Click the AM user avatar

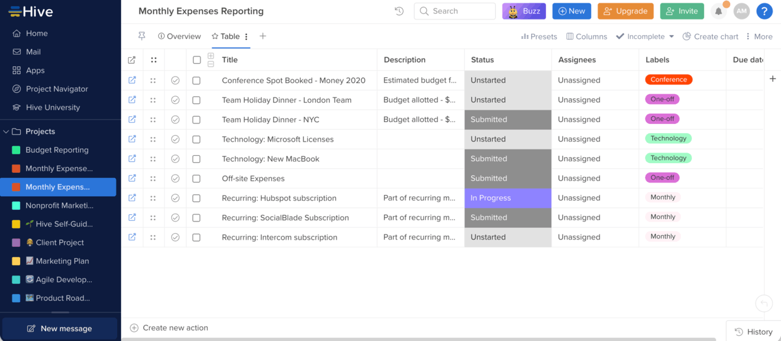click(741, 11)
